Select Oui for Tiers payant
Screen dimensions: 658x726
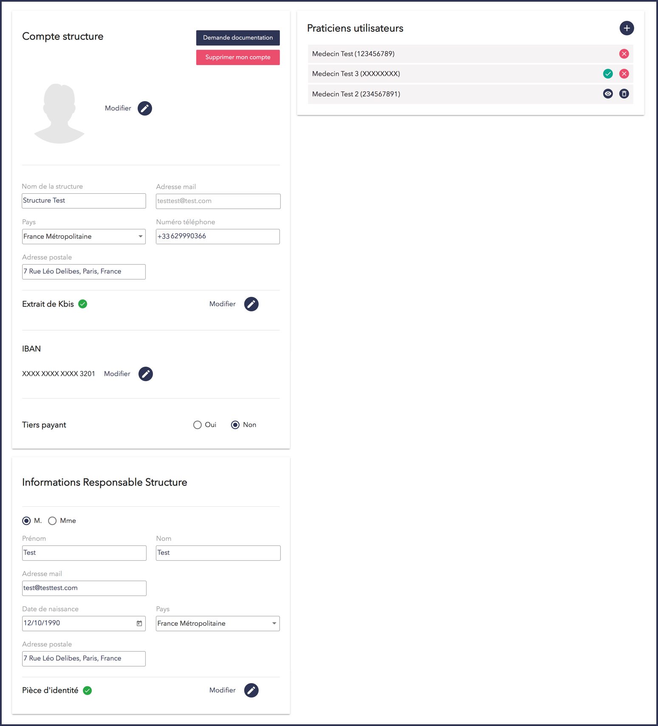pyautogui.click(x=198, y=425)
